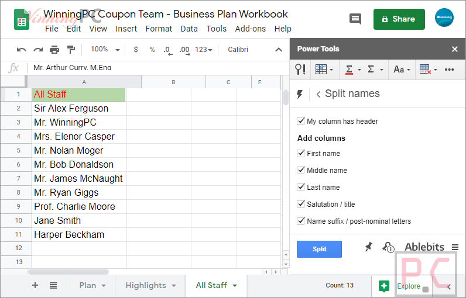
Task: Add a new sheet plus icon
Action: (x=35, y=285)
